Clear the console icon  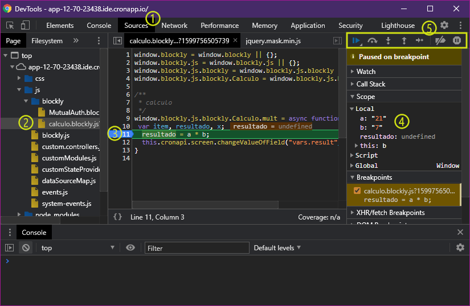[26, 247]
